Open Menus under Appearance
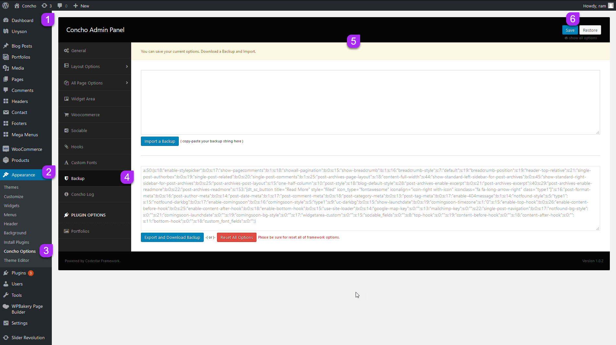 coord(10,215)
